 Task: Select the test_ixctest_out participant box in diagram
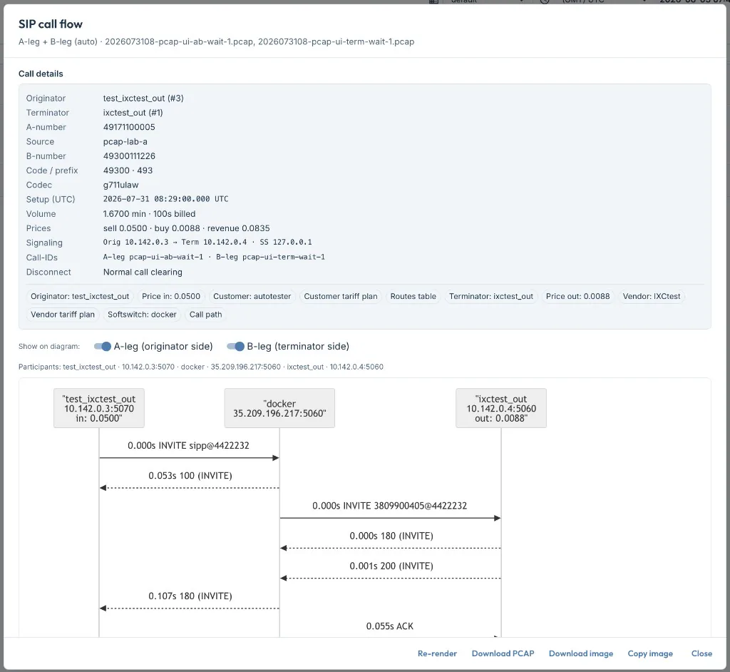point(98,408)
